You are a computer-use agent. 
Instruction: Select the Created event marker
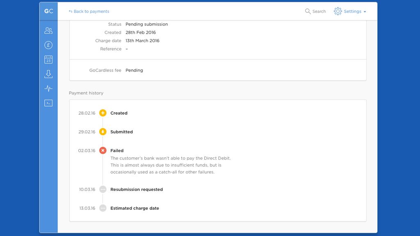coord(103,113)
